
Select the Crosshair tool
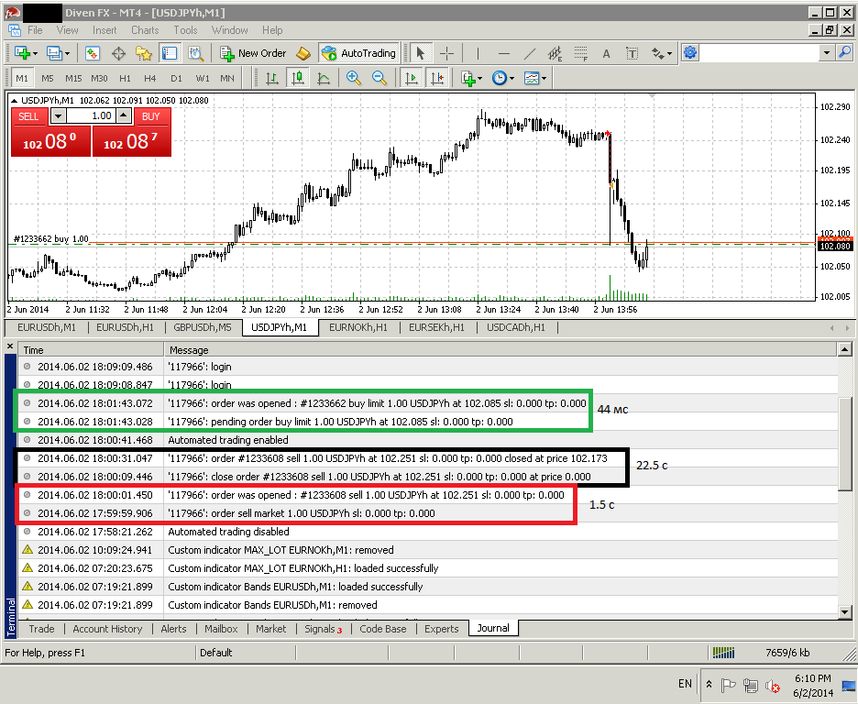[446, 53]
